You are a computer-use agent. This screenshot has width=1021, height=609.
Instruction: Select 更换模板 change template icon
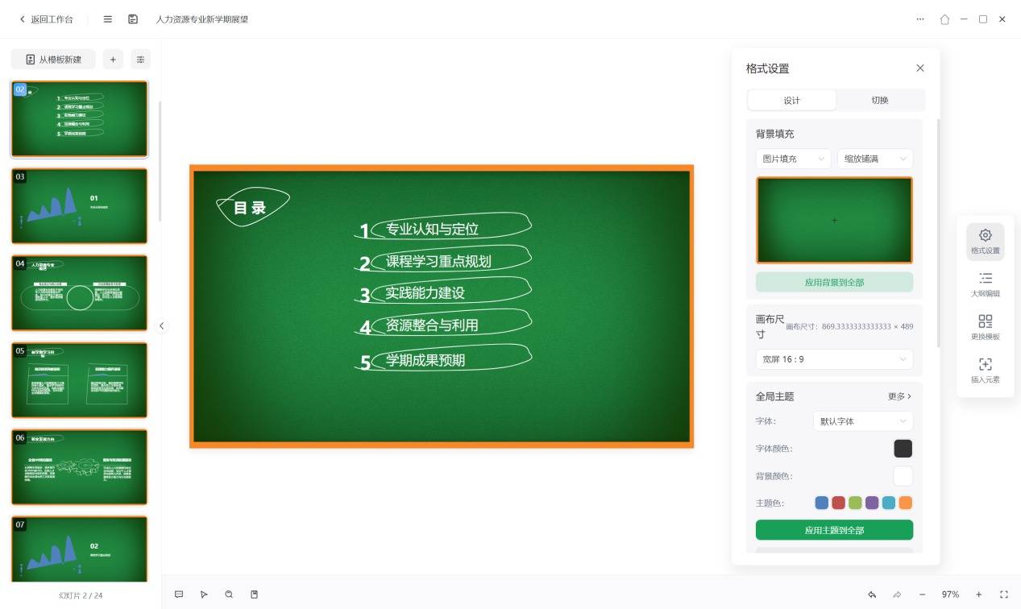tap(985, 327)
